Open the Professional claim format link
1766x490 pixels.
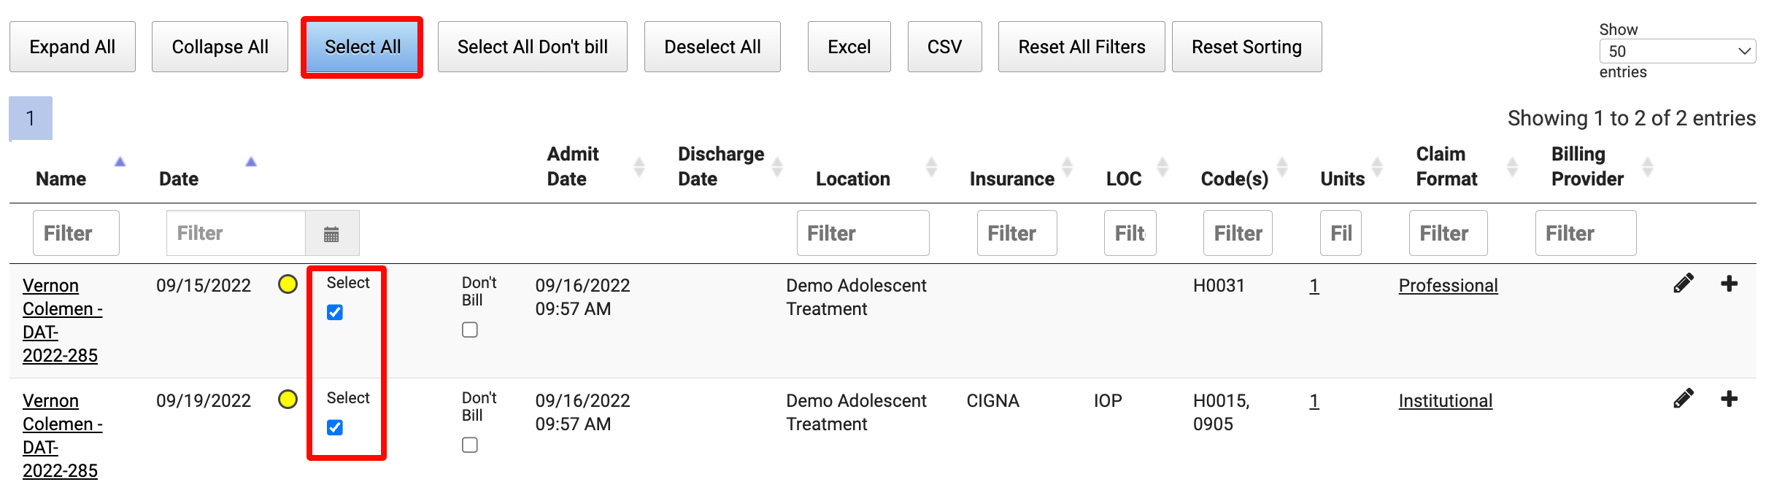pos(1448,286)
